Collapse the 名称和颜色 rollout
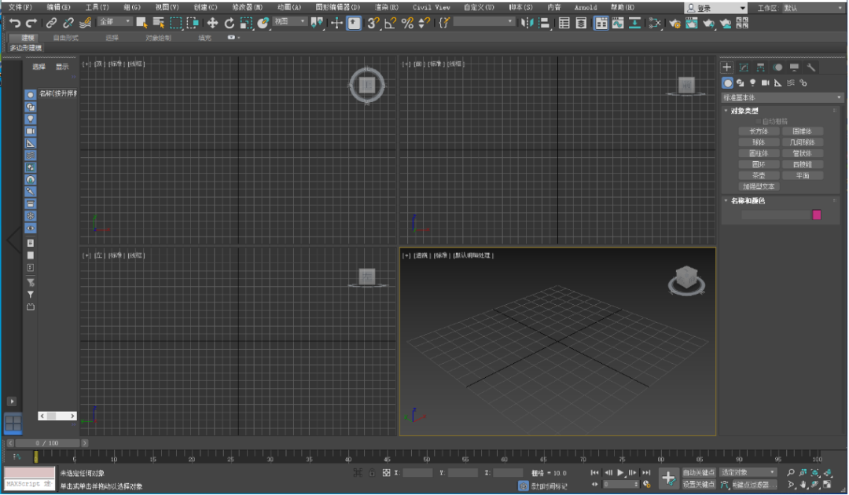This screenshot has height=495, width=849. (x=748, y=200)
